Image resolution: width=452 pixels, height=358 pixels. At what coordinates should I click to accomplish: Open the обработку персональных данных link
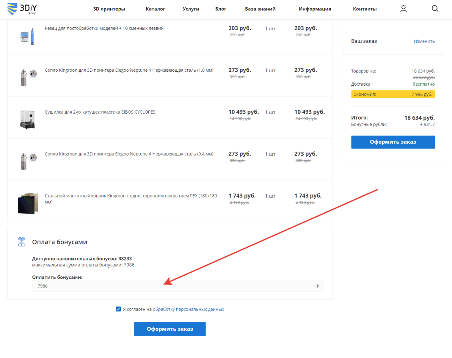click(x=188, y=309)
